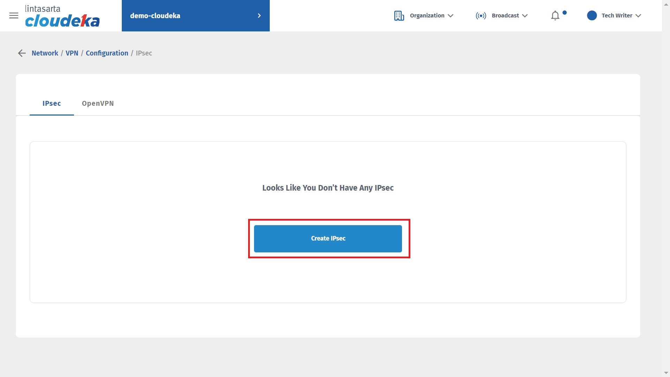Click the Broadcast signal icon
The image size is (670, 377).
coord(481,16)
